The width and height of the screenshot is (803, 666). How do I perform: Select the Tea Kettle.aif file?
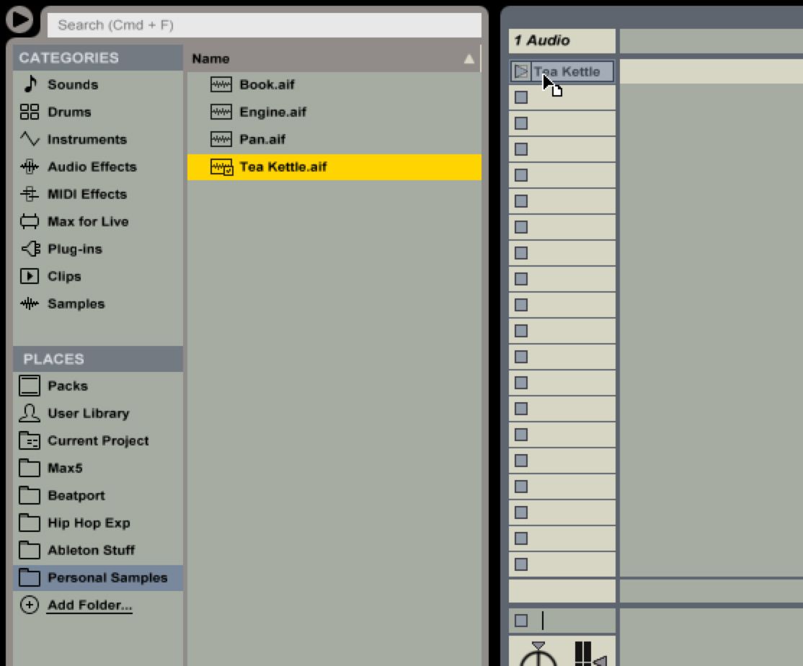334,167
